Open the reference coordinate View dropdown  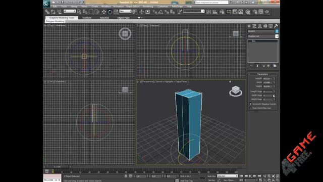tap(125, 11)
